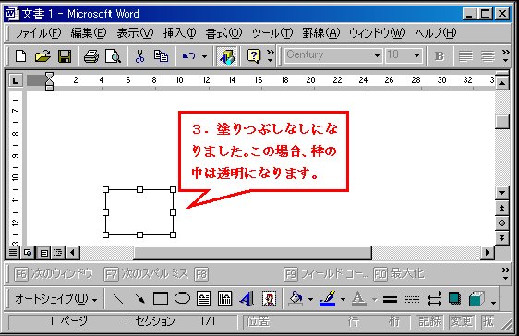Click the Print icon
This screenshot has width=519, height=336.
pos(91,56)
